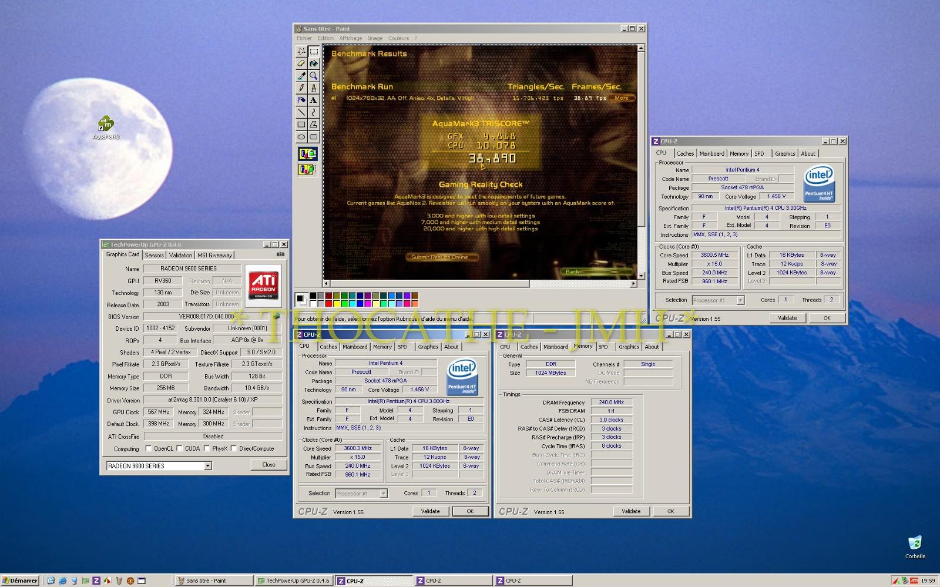940x587 pixels.
Task: Select the rectangular selection tool in Paint
Action: [314, 51]
